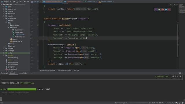
Task: Click the store method name in editor
Action: (65, 19)
